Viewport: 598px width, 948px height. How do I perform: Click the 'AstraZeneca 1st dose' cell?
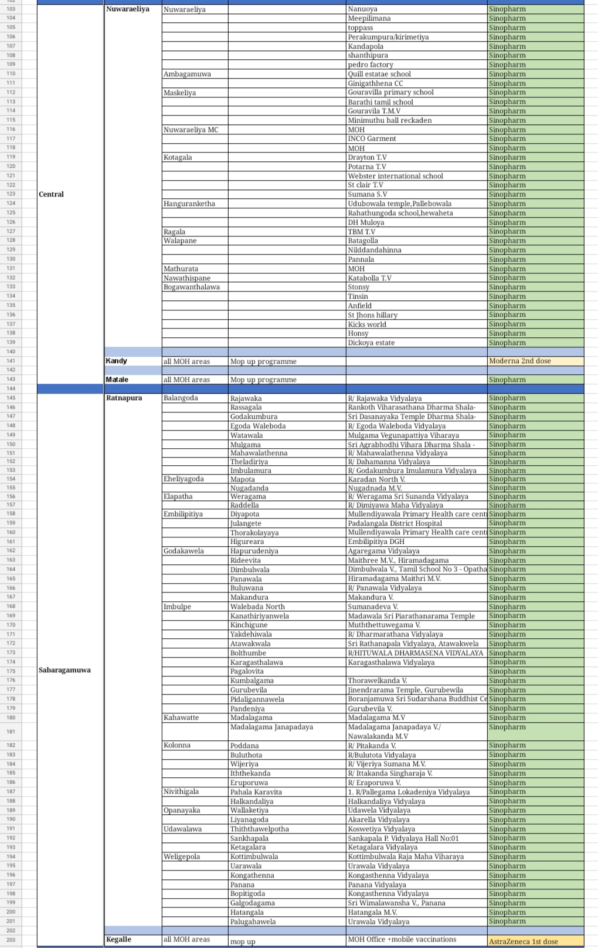[x=535, y=940]
